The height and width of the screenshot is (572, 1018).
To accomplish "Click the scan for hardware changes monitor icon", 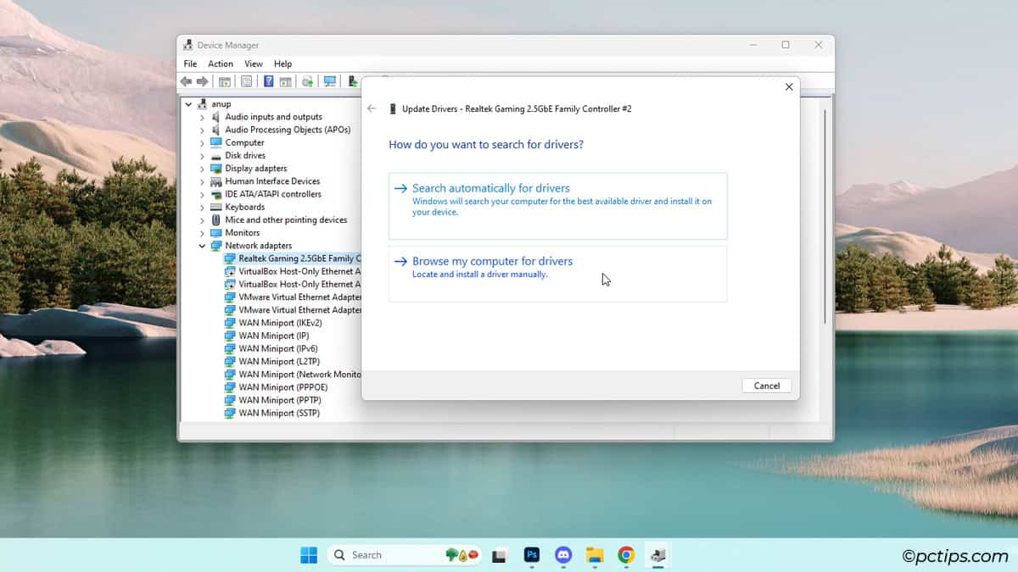I will (x=330, y=81).
